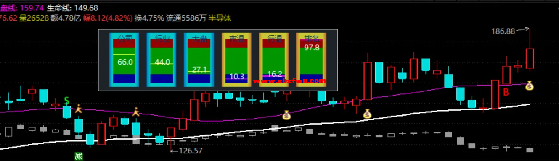The height and width of the screenshot is (161, 559).
Task: Click the 生命线 149.68 indicator label
Action: [72, 8]
